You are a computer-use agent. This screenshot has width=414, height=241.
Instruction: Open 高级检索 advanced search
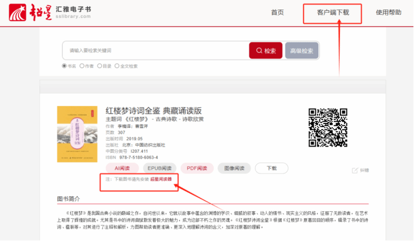pyautogui.click(x=302, y=51)
